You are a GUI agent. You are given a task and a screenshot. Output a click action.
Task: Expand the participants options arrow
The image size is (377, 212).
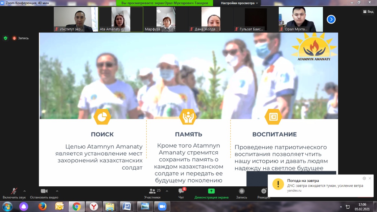[x=167, y=191]
